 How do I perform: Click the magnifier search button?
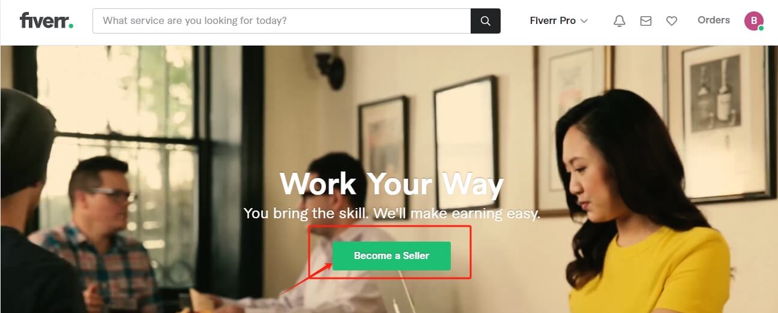click(486, 21)
